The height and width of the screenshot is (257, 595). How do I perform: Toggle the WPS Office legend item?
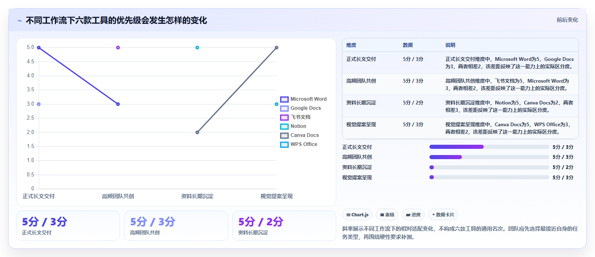click(x=299, y=144)
